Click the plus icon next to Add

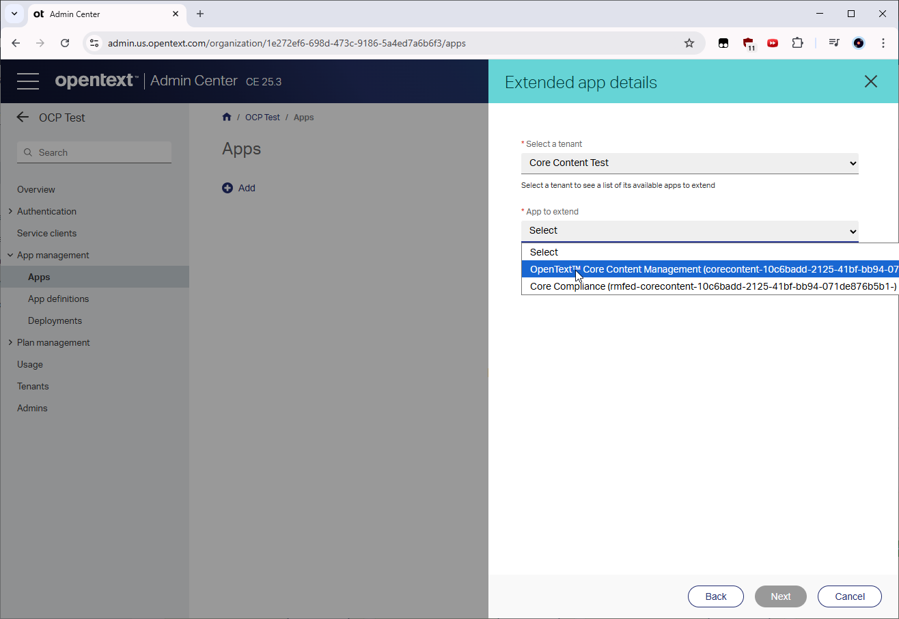(227, 188)
